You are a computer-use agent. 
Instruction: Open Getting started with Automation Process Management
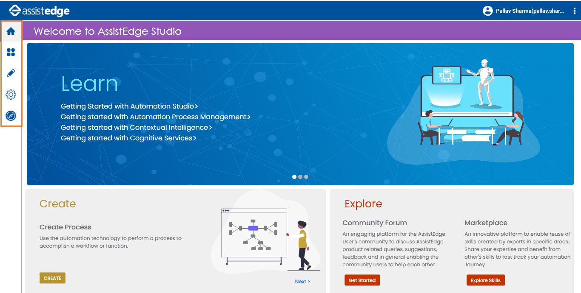click(155, 117)
